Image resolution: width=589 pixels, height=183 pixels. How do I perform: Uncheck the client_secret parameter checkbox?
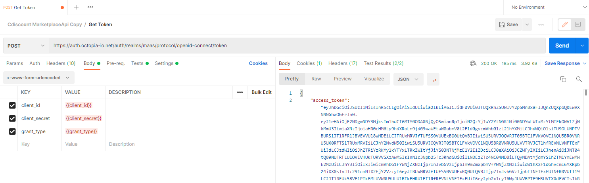coord(12,118)
